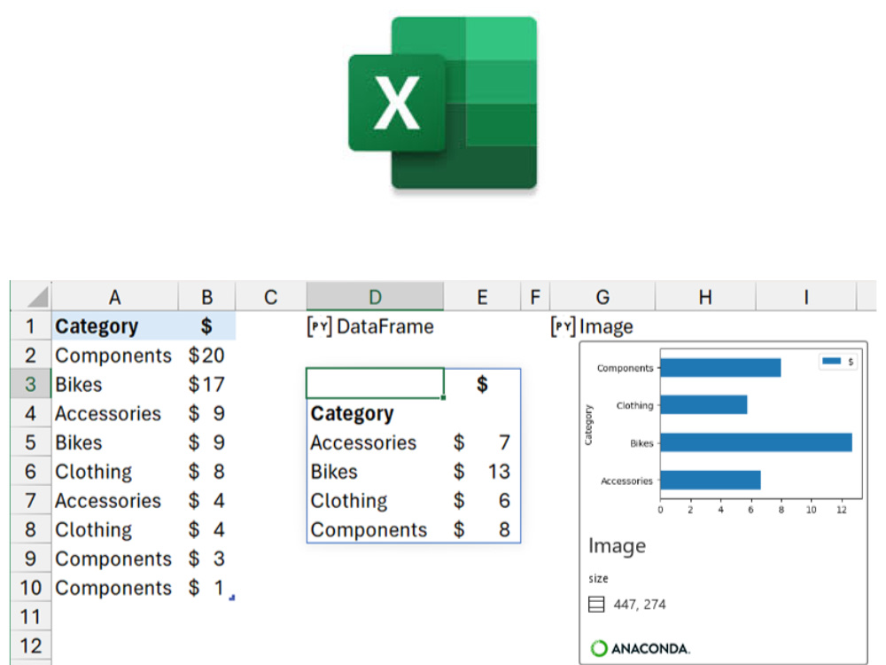Viewport: 886px width, 665px height.
Task: Click cell A9 containing Components
Action: pyautogui.click(x=114, y=559)
